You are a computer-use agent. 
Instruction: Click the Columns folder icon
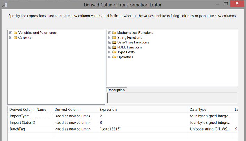coord(15,38)
